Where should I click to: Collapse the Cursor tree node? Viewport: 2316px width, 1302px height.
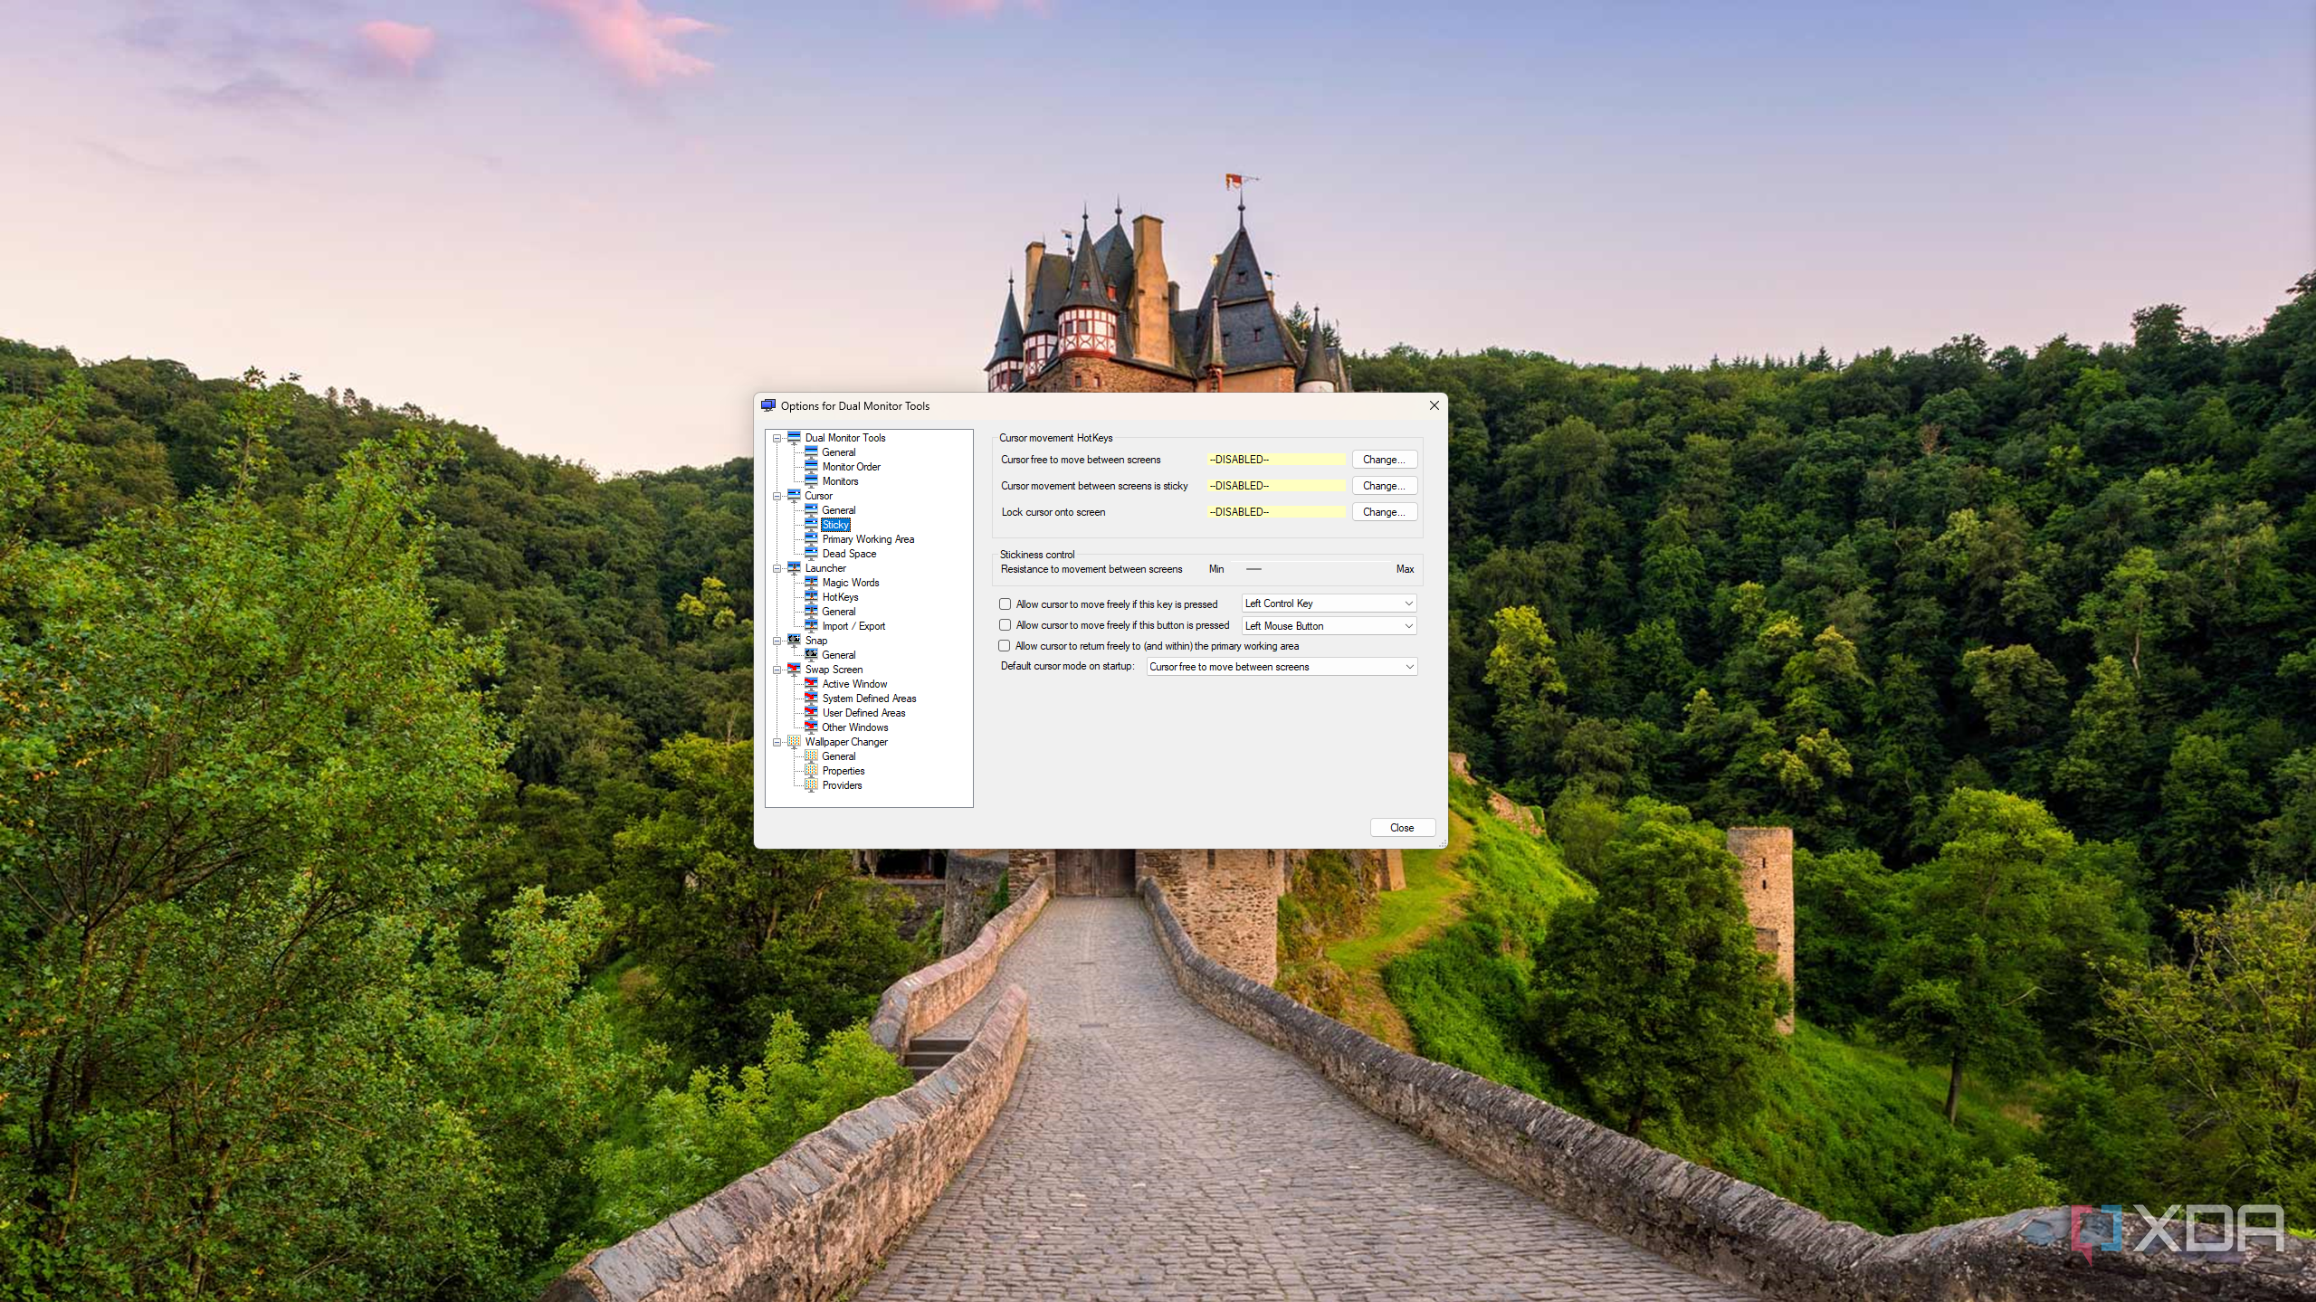tap(777, 496)
